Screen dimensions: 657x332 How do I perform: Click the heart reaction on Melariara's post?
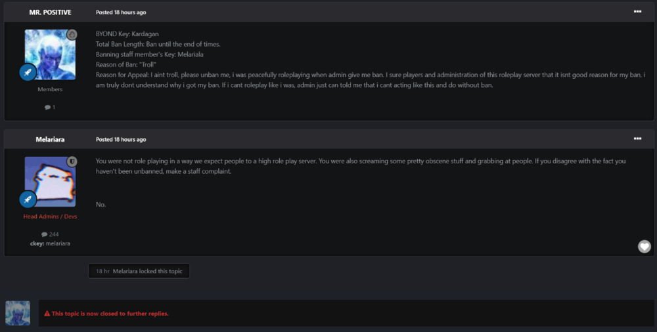click(x=645, y=246)
